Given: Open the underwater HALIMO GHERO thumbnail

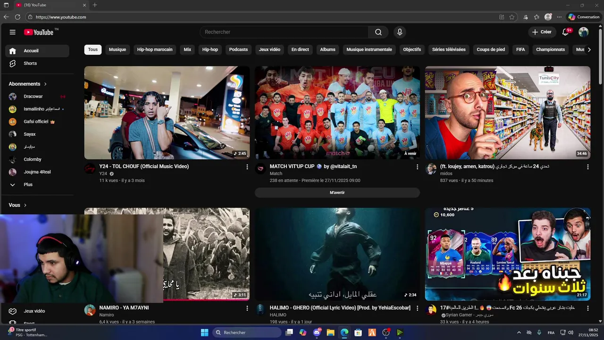Looking at the screenshot, I should point(337,254).
